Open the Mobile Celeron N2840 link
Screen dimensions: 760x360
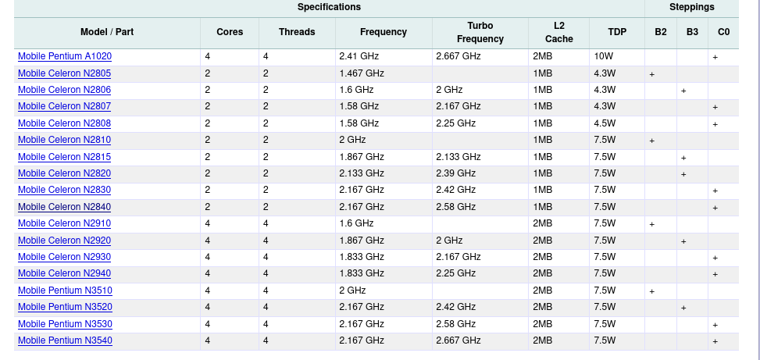pos(65,207)
